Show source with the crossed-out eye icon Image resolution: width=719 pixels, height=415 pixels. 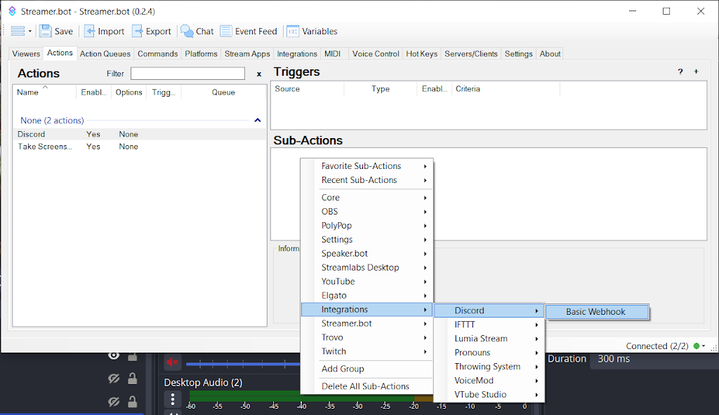(114, 379)
